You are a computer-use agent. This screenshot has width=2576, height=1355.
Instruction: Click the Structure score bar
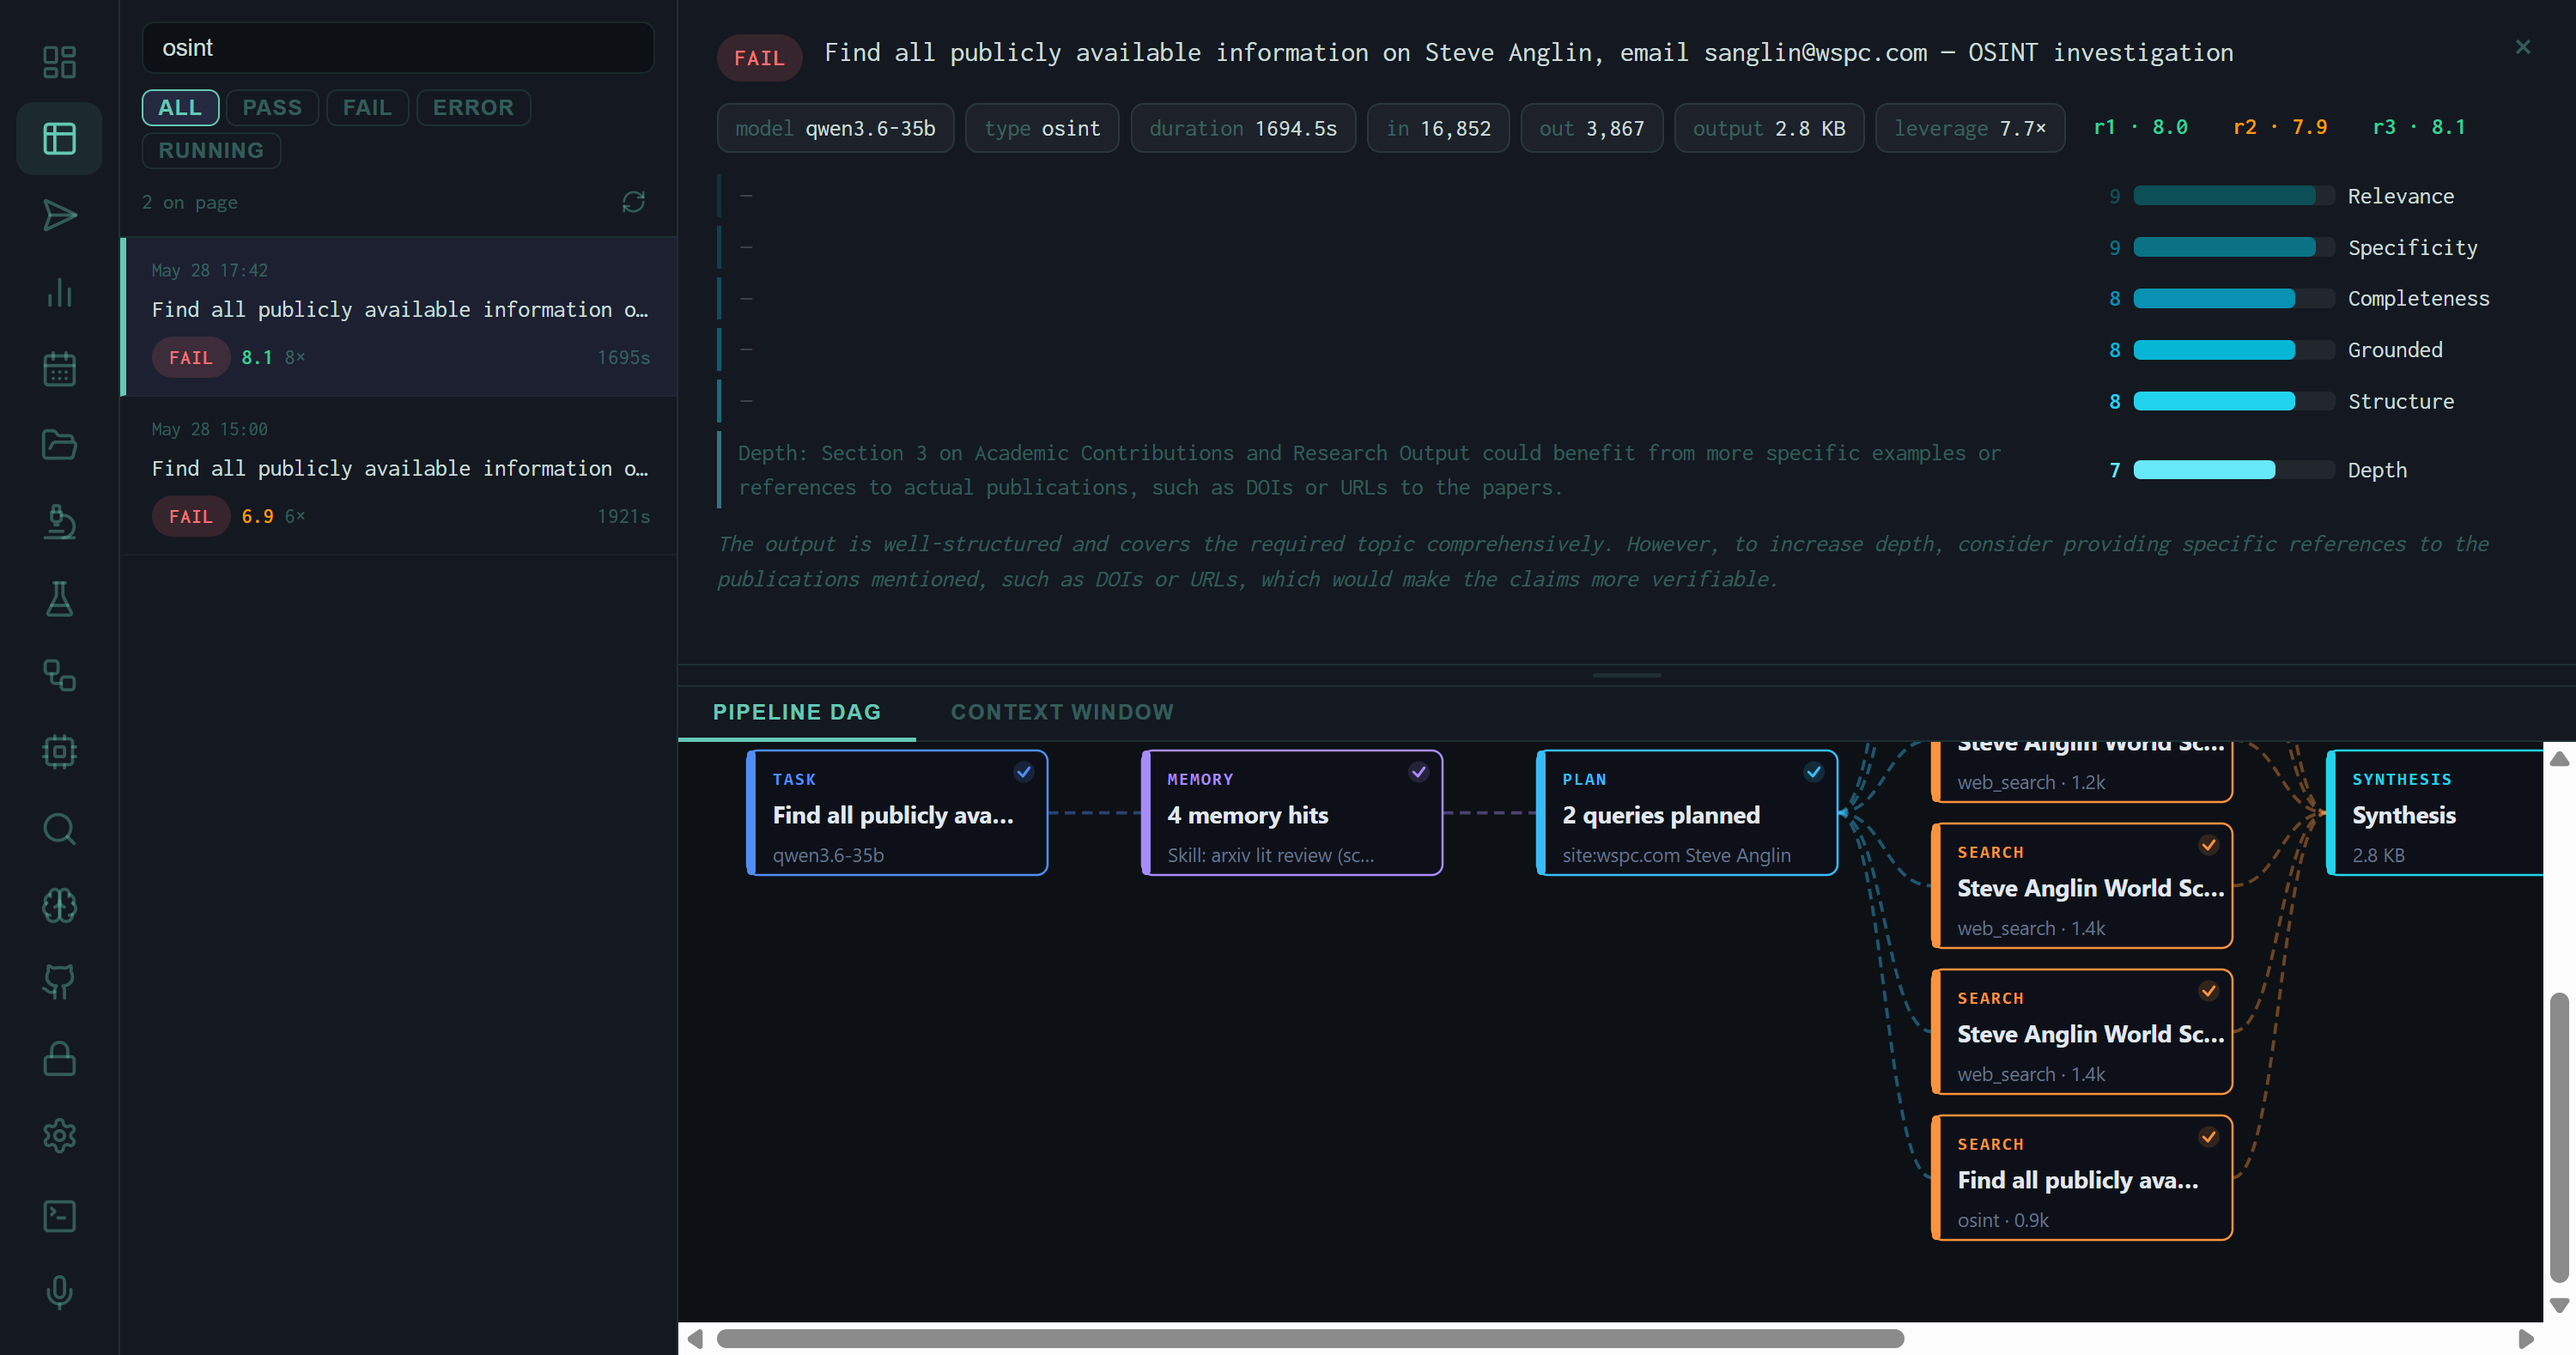2233,401
